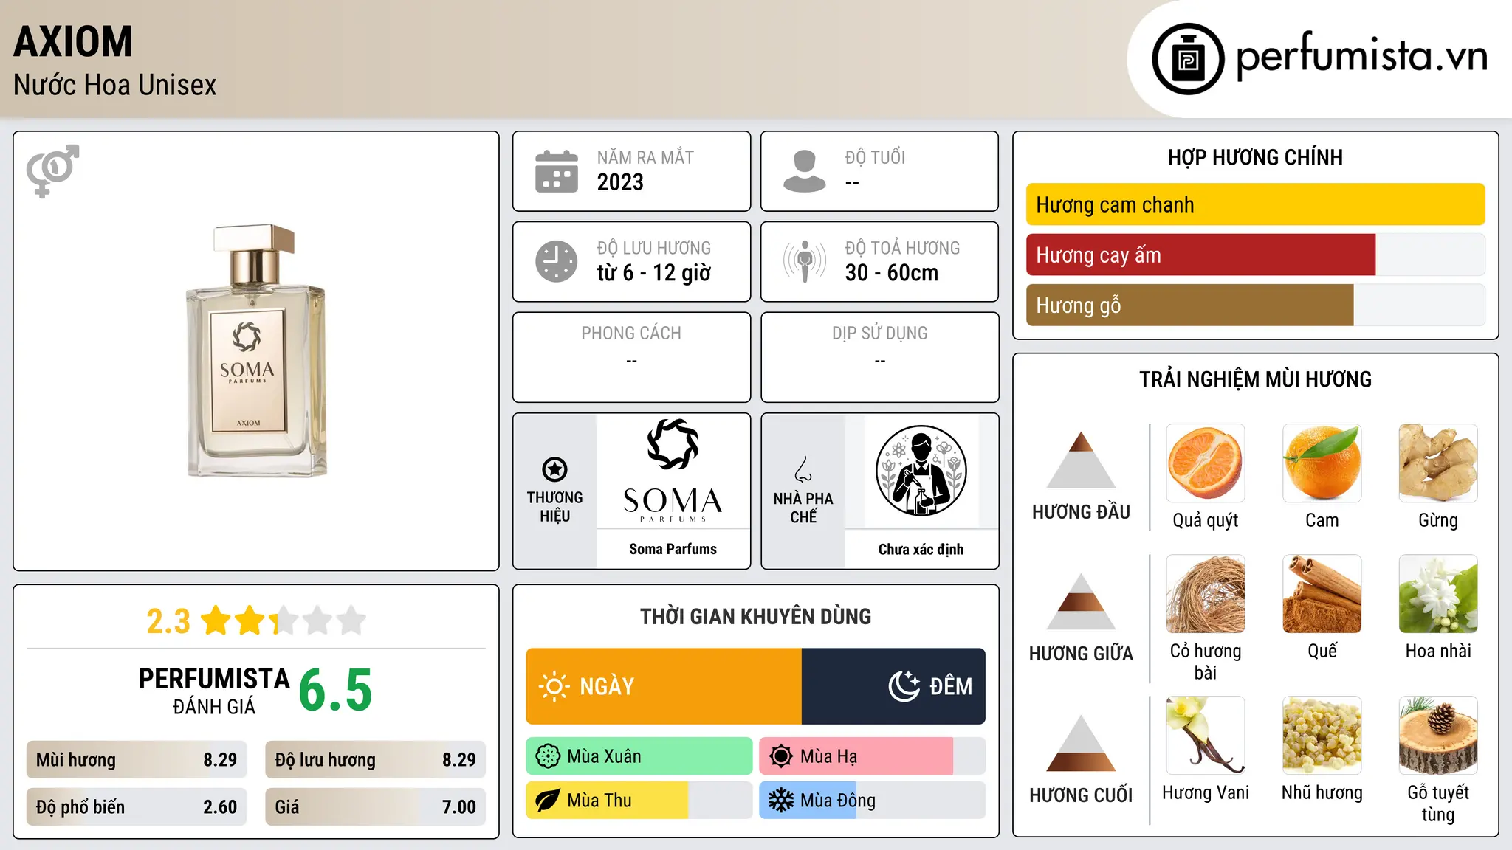Click the calendar icon beside release year
Screen dimensions: 1512x850
(557, 171)
